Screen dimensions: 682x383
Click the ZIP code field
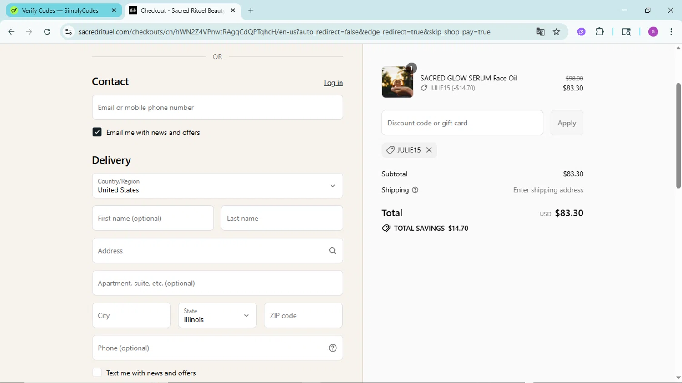coord(303,315)
